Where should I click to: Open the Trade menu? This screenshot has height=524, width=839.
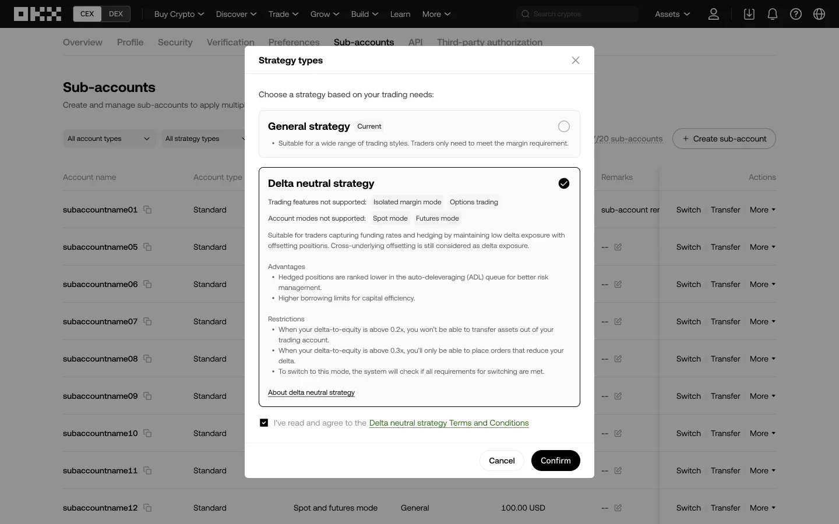(283, 14)
